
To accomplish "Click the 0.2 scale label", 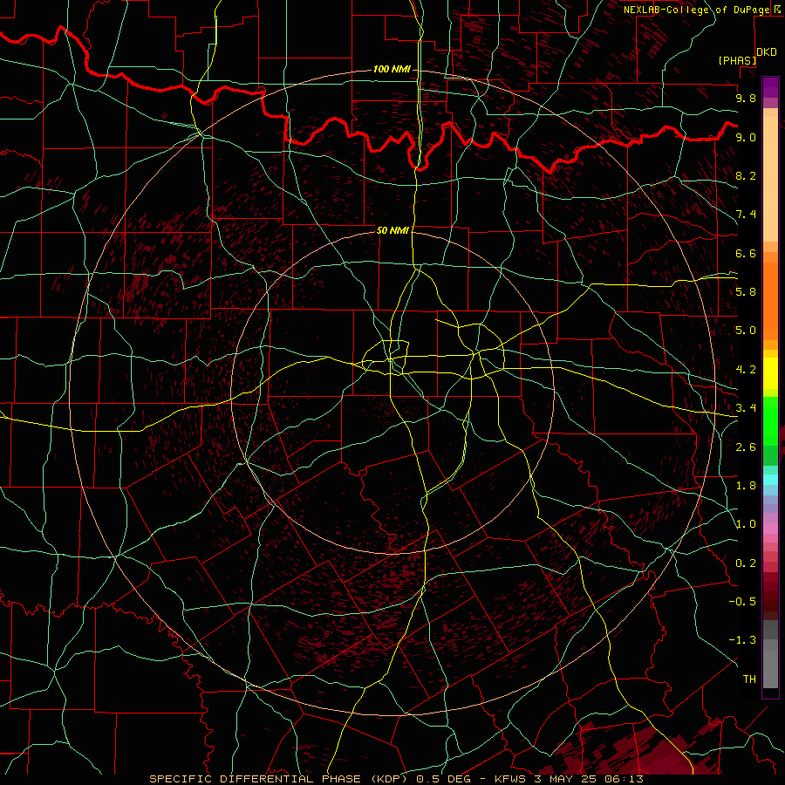I will (x=746, y=563).
